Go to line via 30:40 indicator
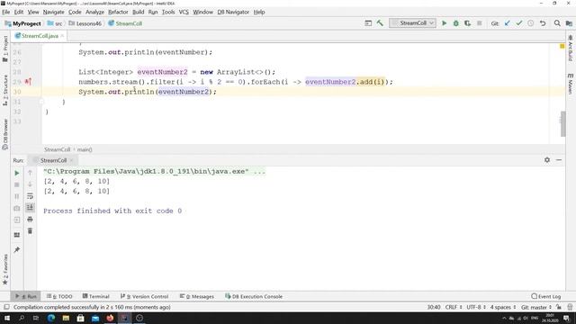 [434, 307]
